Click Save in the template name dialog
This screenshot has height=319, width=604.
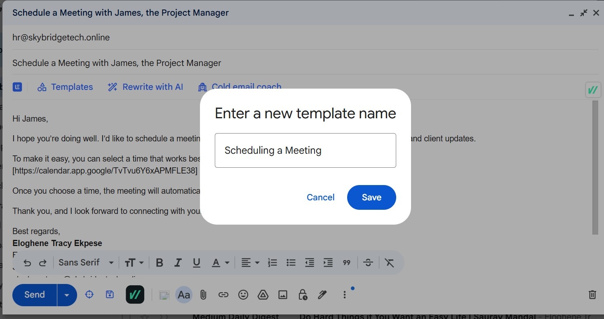pos(371,197)
